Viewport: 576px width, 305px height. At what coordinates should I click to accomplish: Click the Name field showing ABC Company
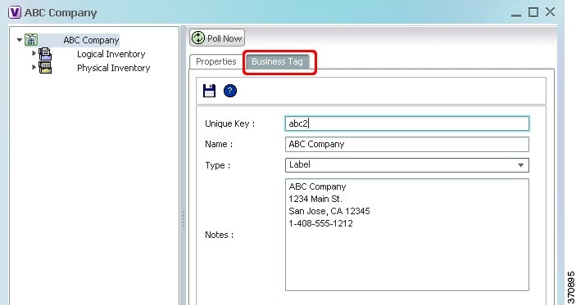[x=407, y=144]
